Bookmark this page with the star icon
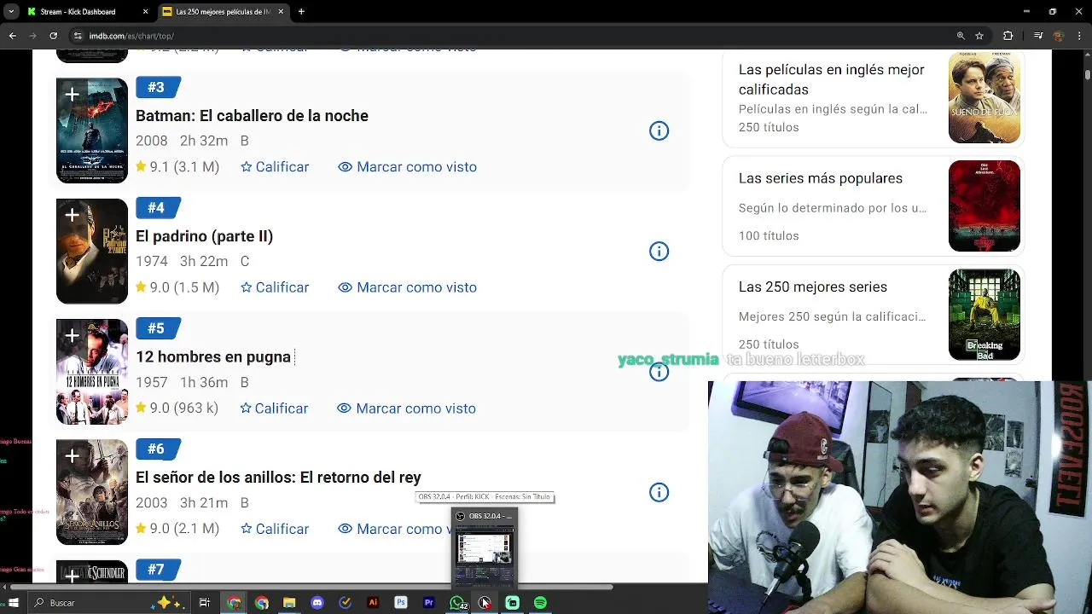This screenshot has height=614, width=1092. pyautogui.click(x=979, y=36)
